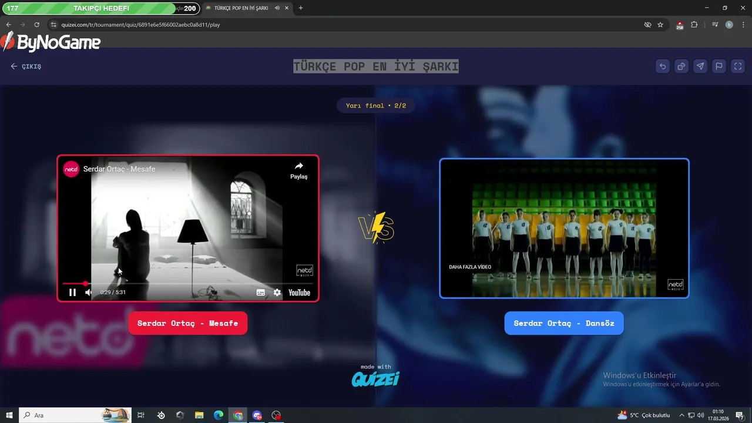The image size is (752, 423).
Task: Open the SteelSeries taskbar icon
Action: [x=161, y=415]
